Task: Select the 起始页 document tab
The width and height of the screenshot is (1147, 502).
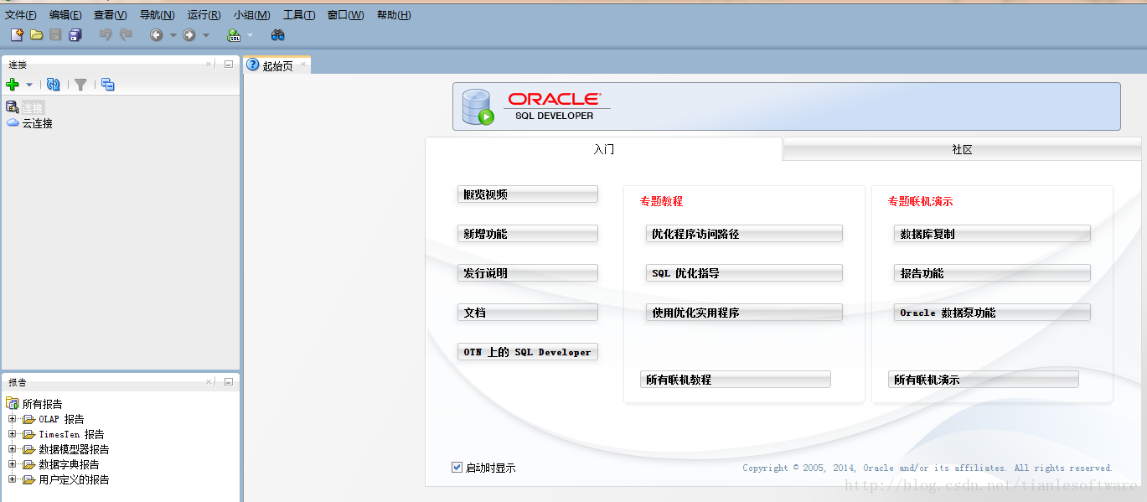Action: pos(277,65)
